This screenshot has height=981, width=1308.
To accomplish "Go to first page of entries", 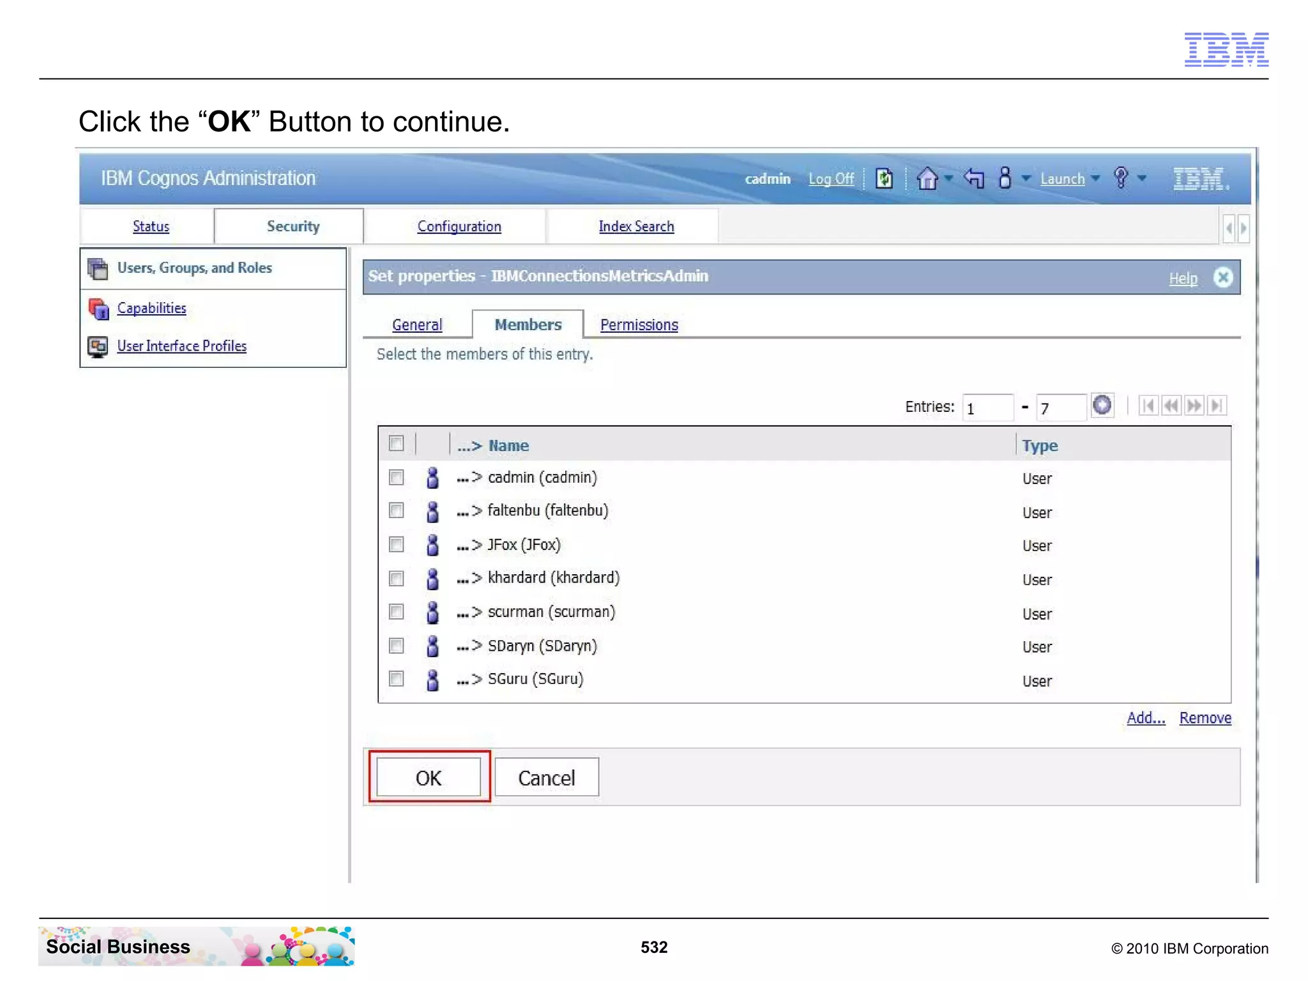I will [1148, 406].
